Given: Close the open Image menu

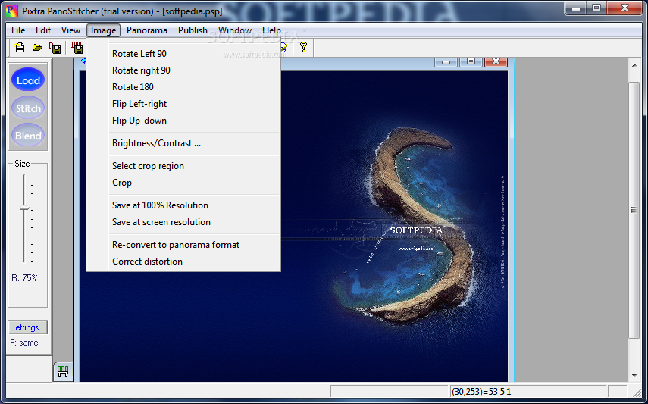Looking at the screenshot, I should coord(103,30).
